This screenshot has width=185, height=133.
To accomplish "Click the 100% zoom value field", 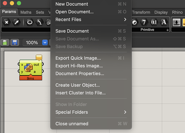I will [x=32, y=42].
